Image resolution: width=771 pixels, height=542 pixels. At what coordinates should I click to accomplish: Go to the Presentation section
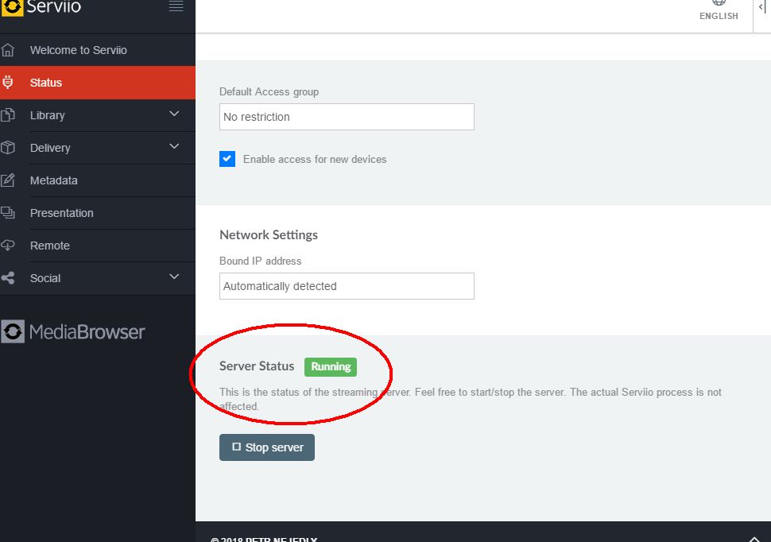click(x=97, y=213)
